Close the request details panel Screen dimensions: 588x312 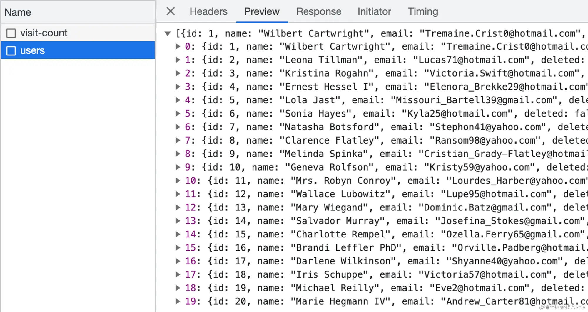[x=171, y=11]
